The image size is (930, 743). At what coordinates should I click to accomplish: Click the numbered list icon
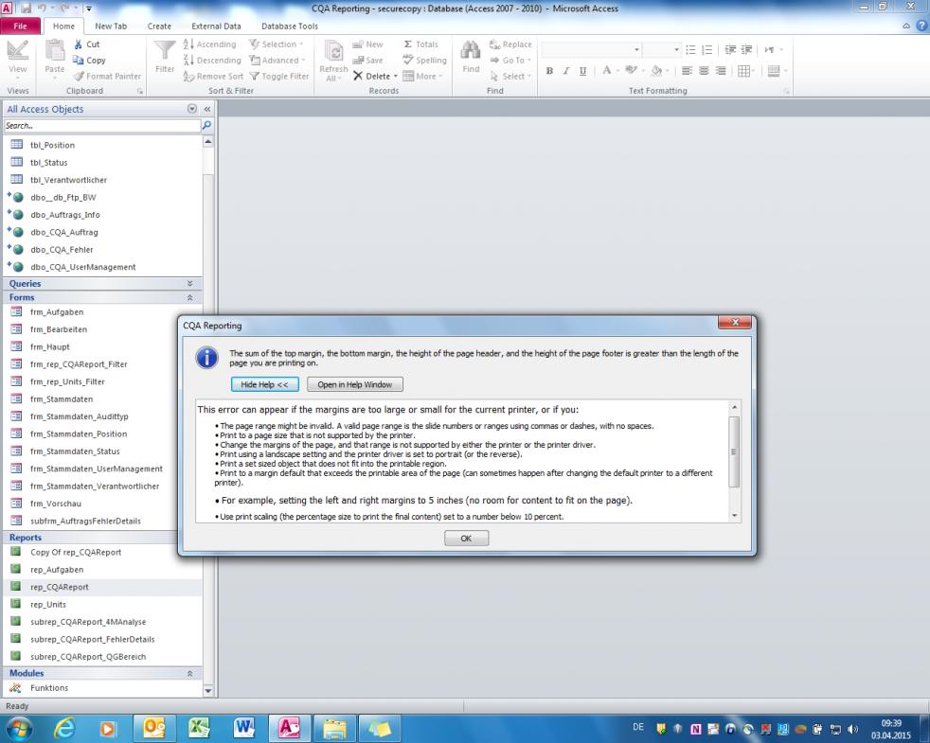[707, 50]
